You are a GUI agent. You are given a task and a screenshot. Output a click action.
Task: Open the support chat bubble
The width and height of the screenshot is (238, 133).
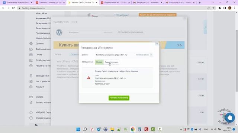pos(230,117)
